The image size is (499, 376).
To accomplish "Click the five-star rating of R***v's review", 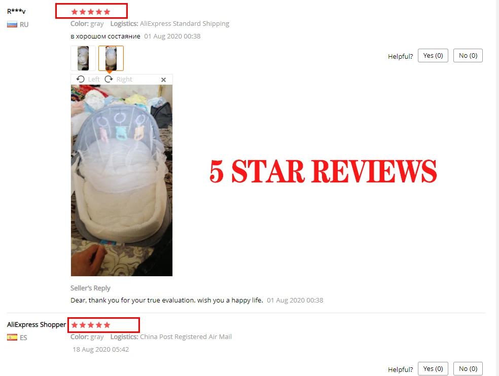I will tap(91, 12).
